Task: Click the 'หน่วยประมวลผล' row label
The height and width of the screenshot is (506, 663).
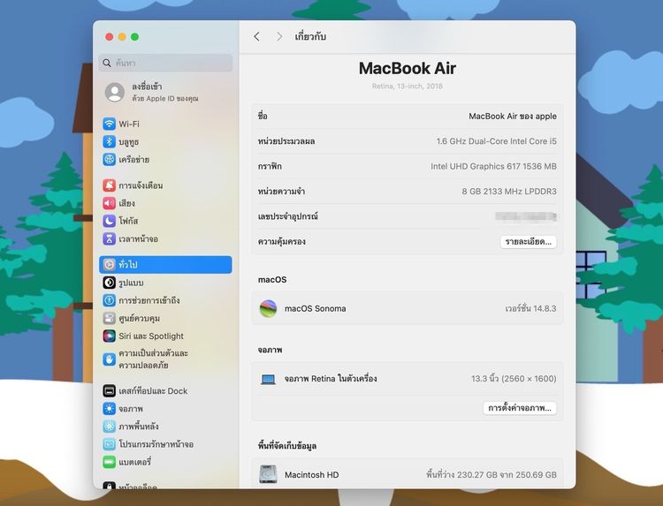Action: 286,141
